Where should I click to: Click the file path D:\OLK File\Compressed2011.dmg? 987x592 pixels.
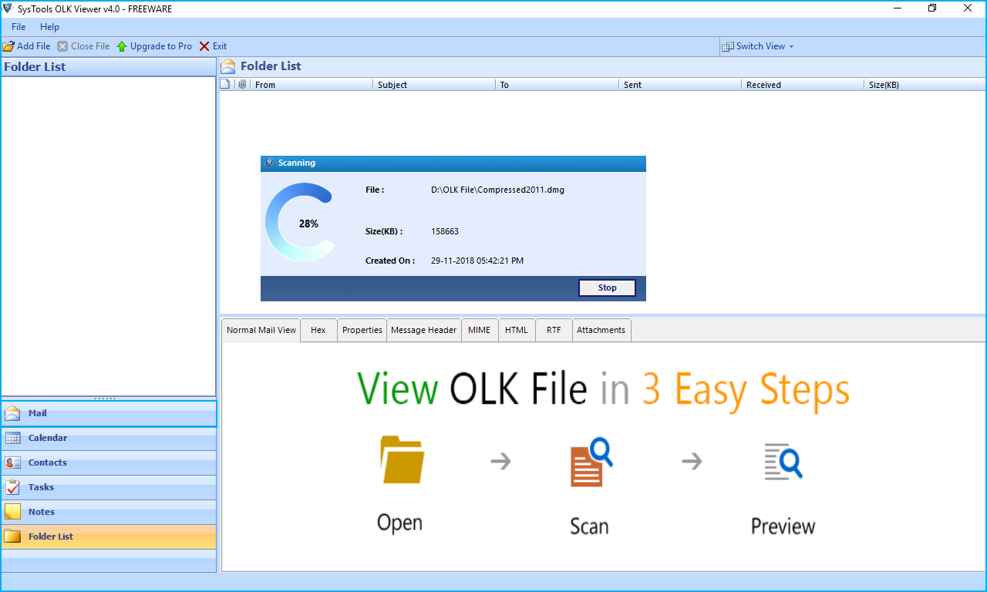click(x=497, y=190)
